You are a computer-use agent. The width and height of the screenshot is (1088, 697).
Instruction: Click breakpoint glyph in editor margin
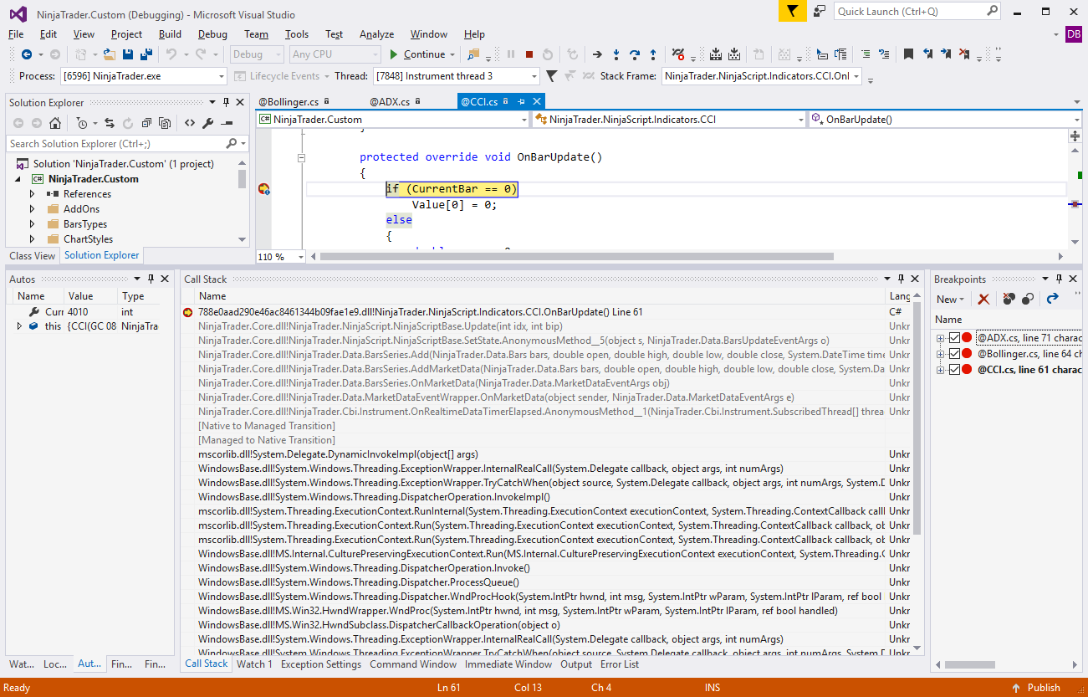[263, 189]
